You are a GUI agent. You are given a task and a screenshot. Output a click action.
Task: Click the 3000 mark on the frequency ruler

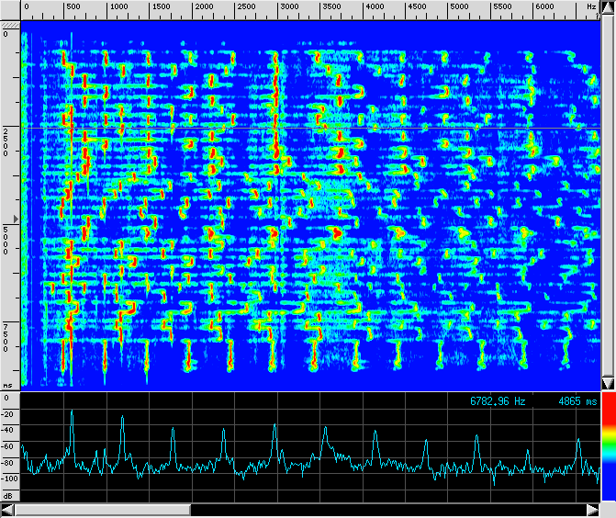coord(288,7)
